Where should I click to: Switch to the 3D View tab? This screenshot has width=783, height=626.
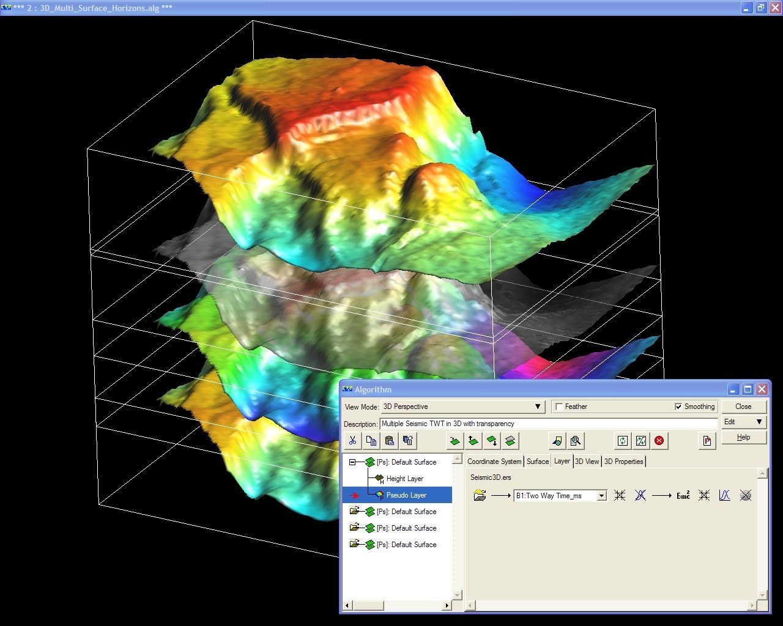coord(586,462)
